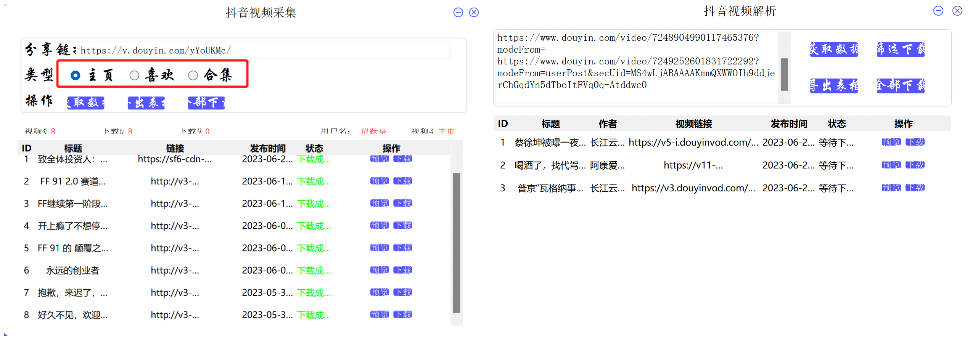Download the 永远的创业者 video
This screenshot has height=340, width=970.
tap(402, 270)
